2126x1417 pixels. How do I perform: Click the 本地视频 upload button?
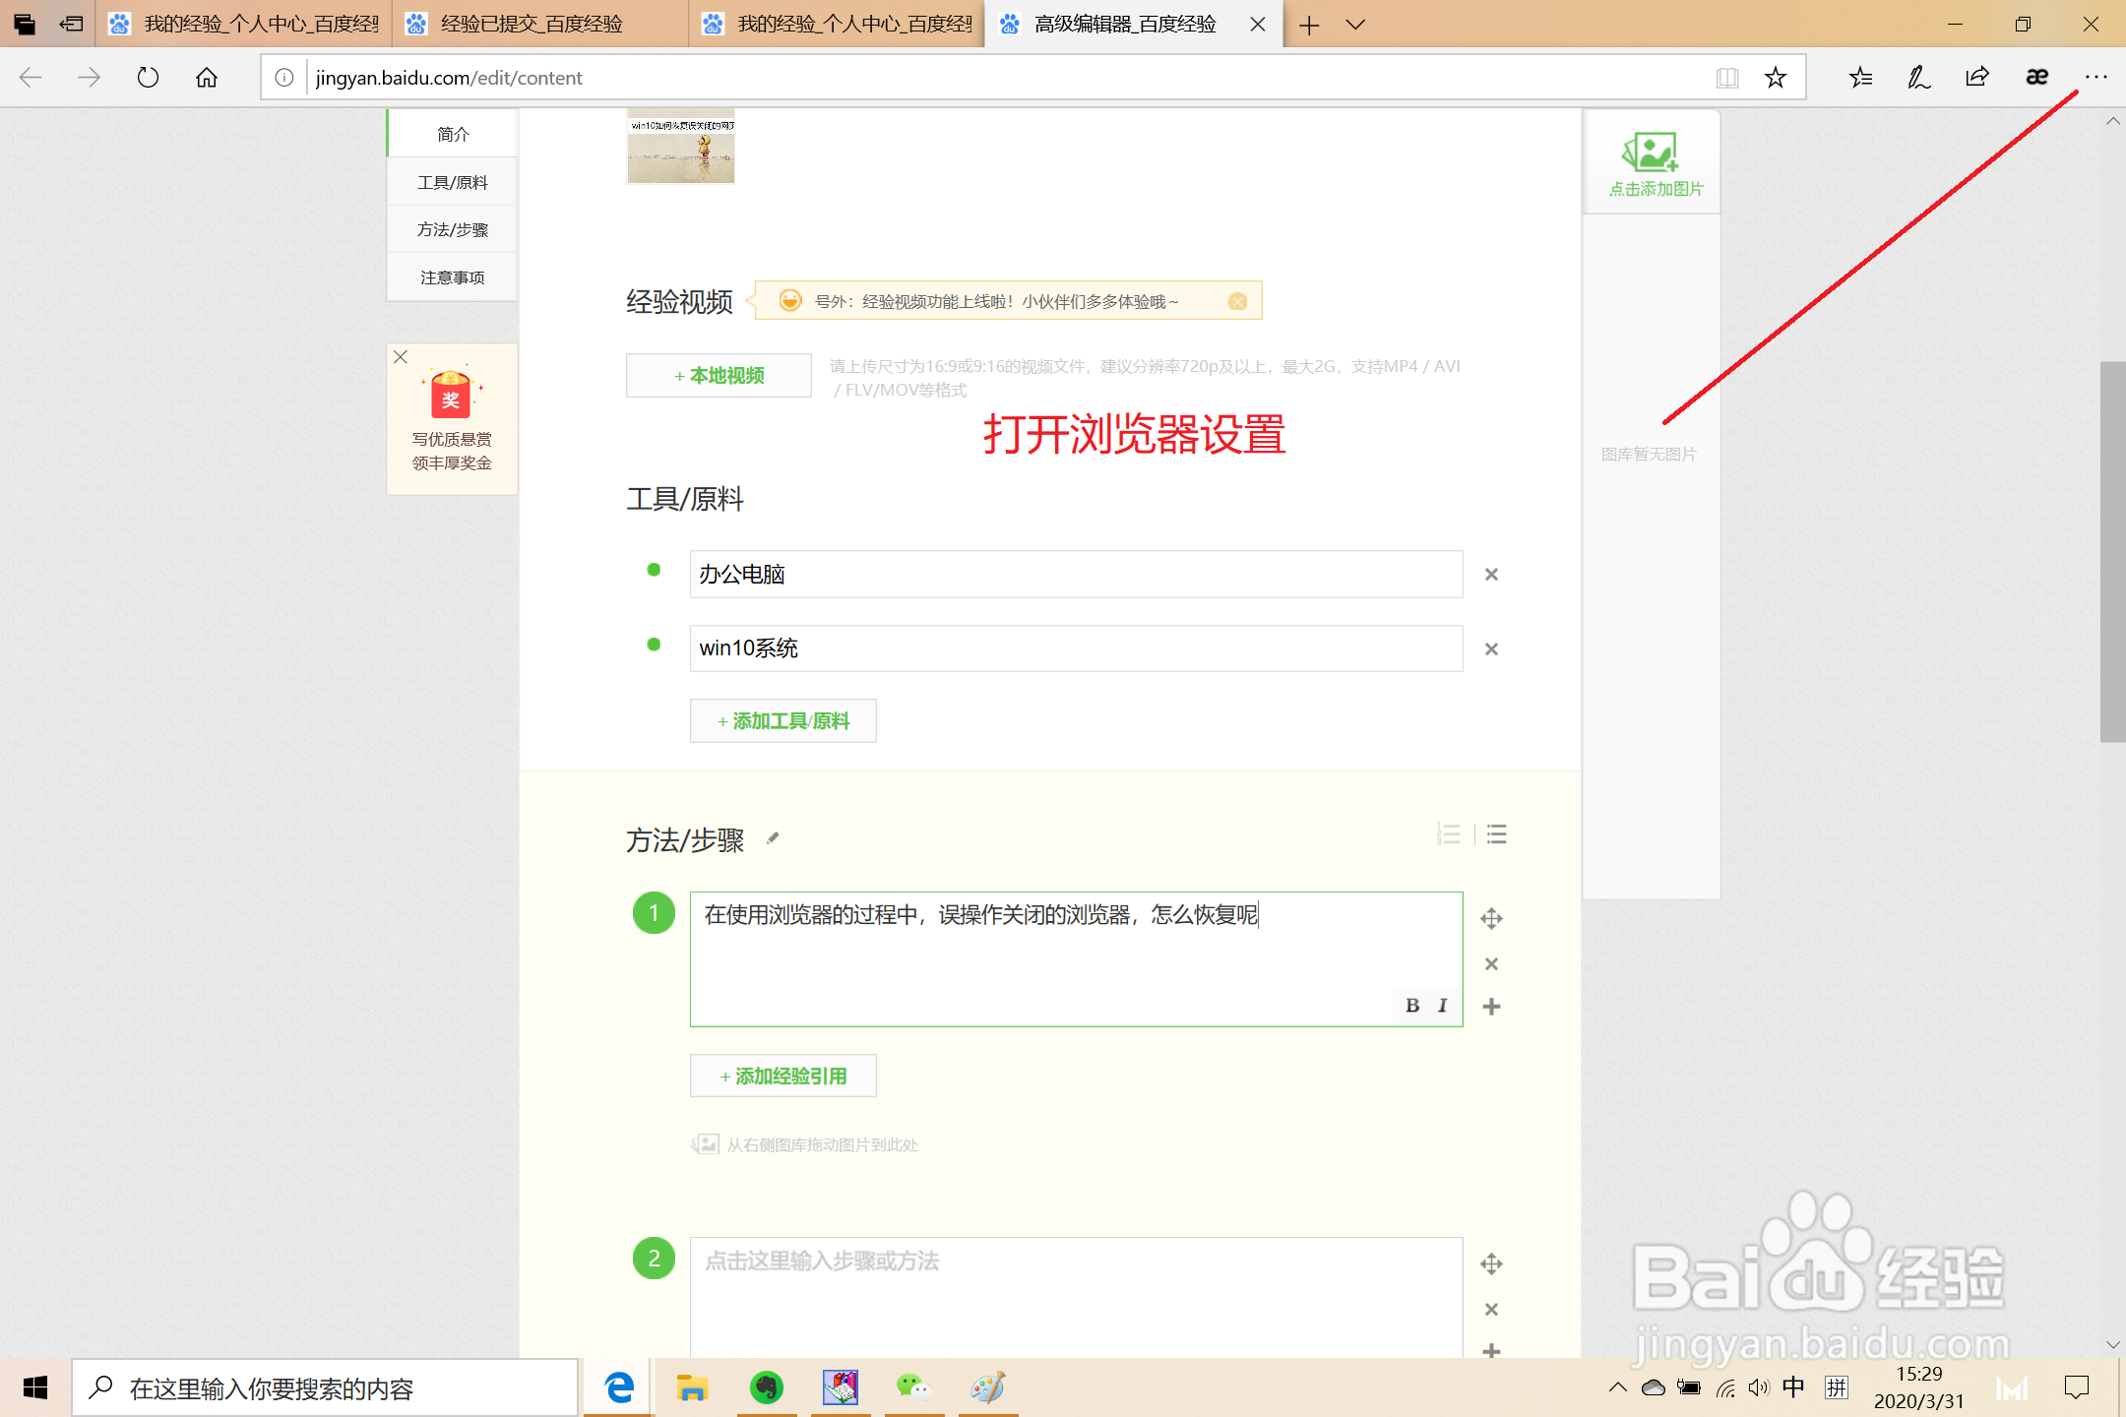(718, 375)
